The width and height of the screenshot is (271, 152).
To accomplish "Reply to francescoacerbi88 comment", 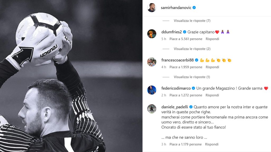I will coord(212,67).
